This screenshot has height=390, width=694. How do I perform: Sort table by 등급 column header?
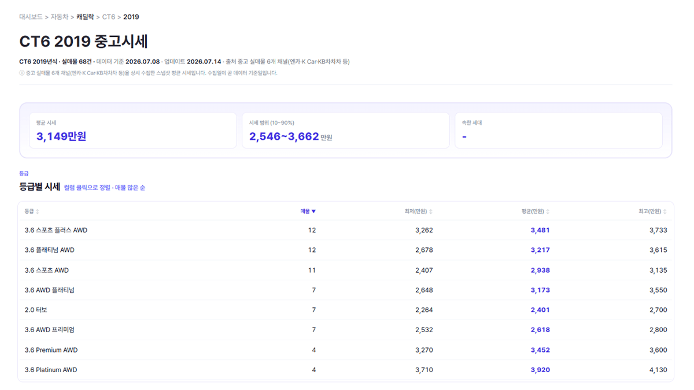click(32, 211)
